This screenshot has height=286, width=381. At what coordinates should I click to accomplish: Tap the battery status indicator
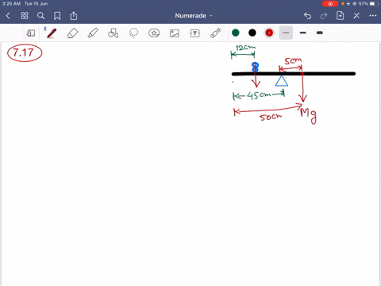tap(374, 4)
